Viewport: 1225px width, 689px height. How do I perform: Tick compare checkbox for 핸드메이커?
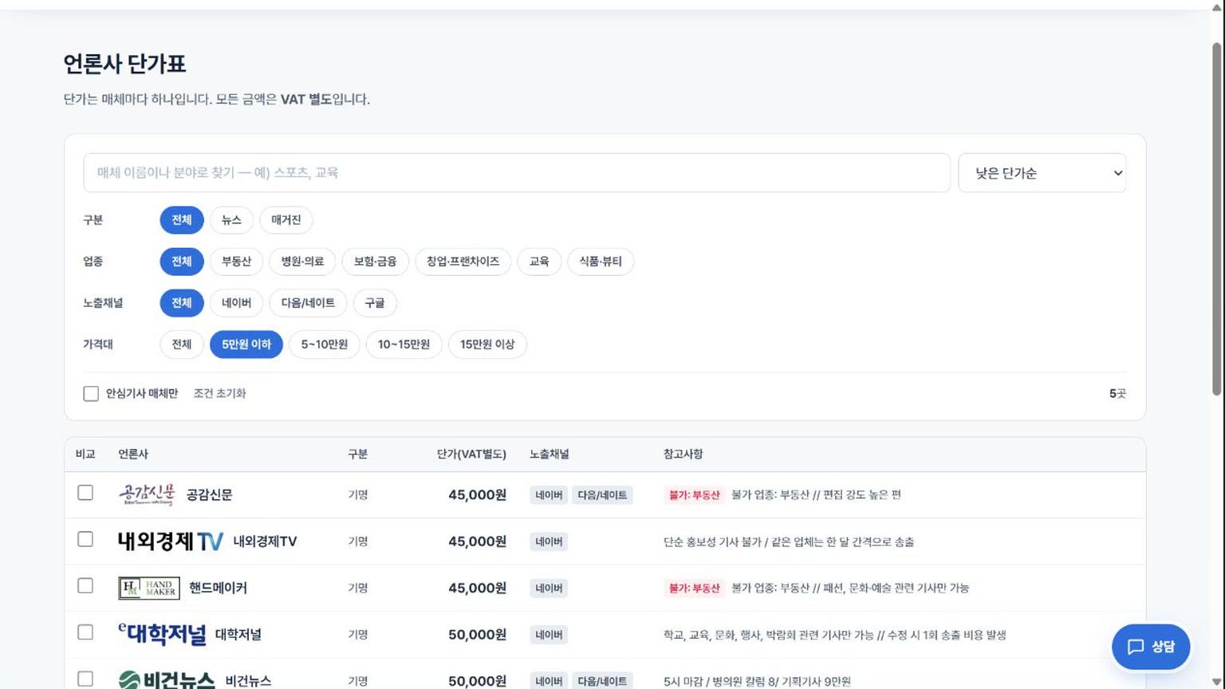[x=85, y=585]
